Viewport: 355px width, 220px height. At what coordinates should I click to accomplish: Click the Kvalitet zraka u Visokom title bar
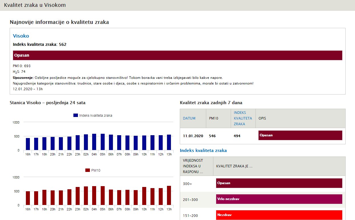35,5
